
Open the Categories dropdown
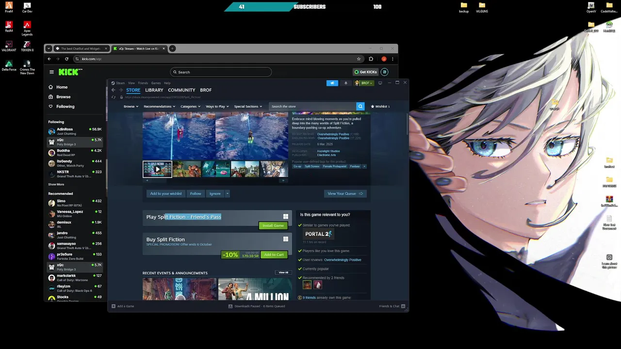coord(190,106)
